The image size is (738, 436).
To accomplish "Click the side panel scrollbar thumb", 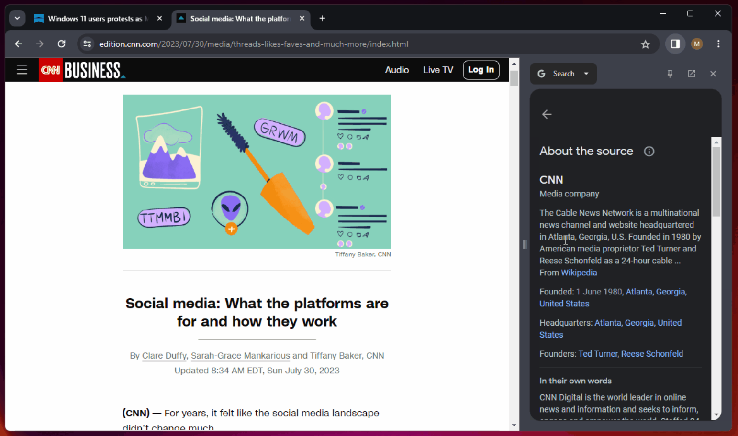I will [716, 182].
